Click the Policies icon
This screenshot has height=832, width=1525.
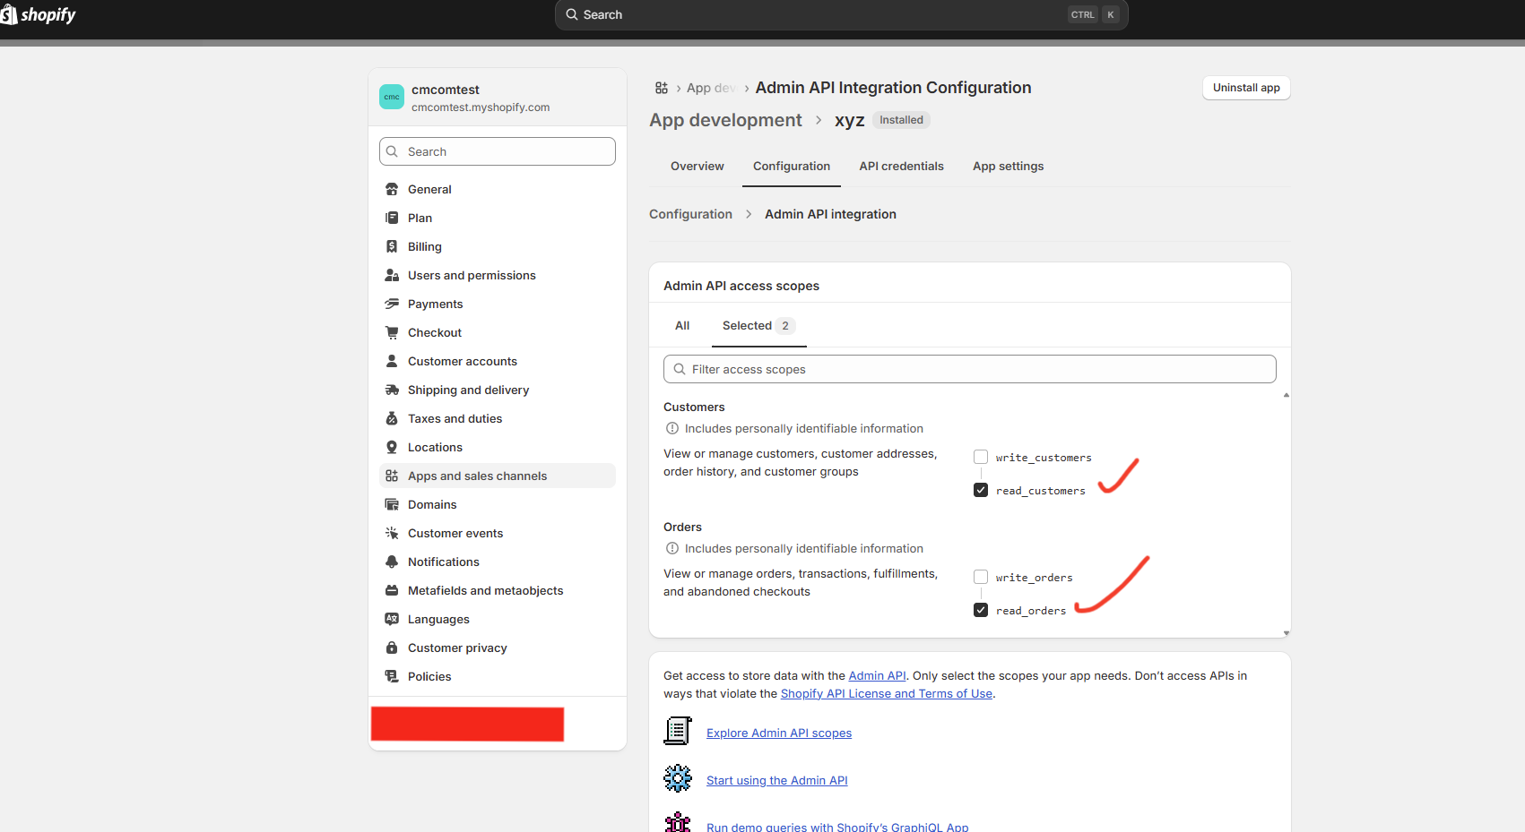pos(392,676)
